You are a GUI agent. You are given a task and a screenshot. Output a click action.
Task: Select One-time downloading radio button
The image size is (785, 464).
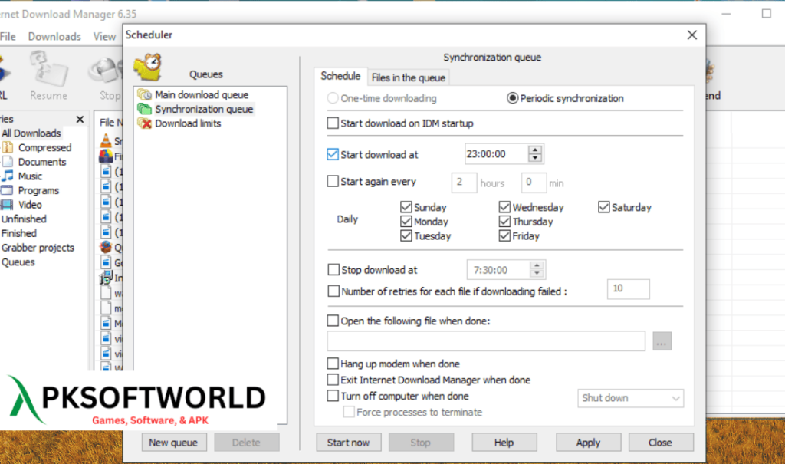333,98
